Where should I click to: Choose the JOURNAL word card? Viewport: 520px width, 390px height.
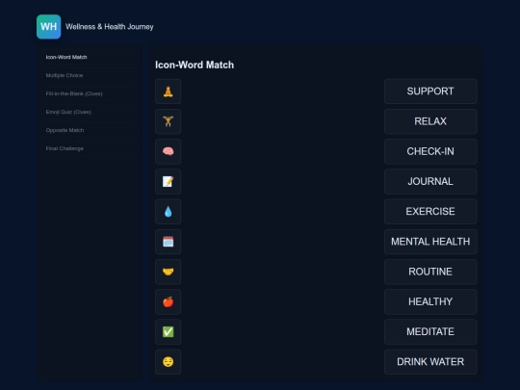[x=430, y=181]
